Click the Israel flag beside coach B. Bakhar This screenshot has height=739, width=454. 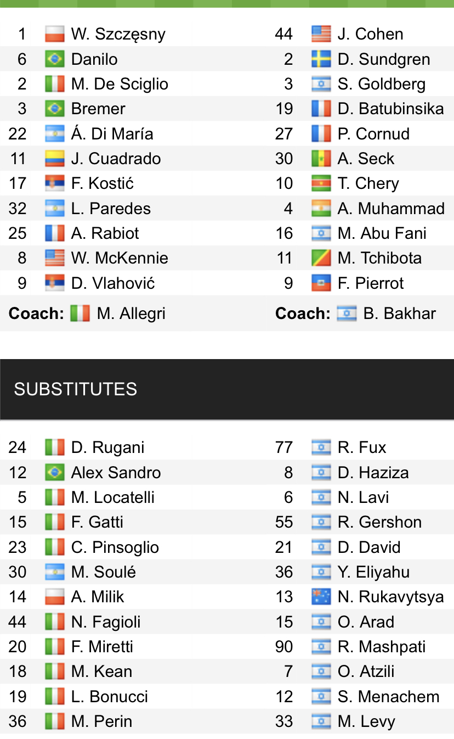pyautogui.click(x=347, y=313)
